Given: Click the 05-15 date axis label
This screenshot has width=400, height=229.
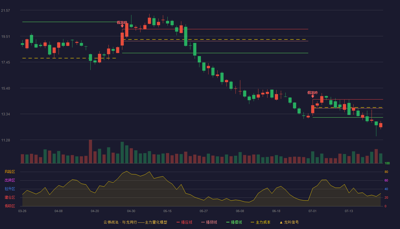Looking at the screenshot, I should coord(167,211).
